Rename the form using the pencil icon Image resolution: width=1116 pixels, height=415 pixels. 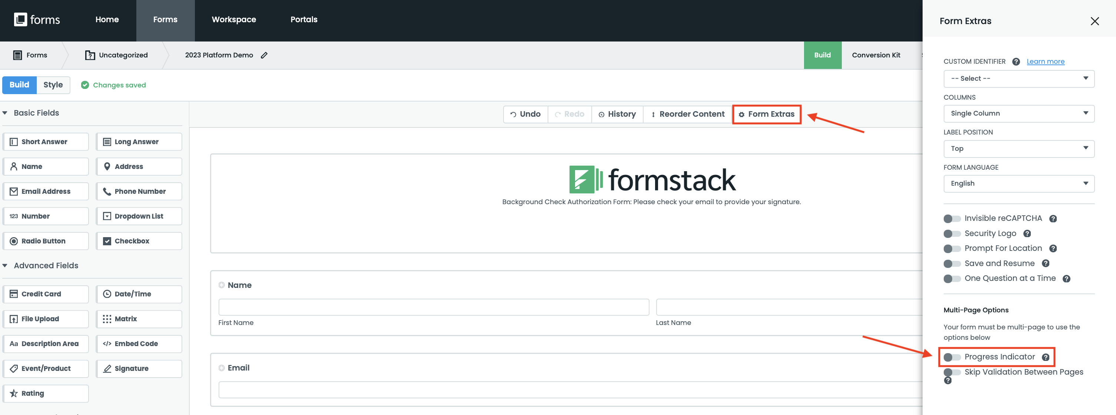264,55
